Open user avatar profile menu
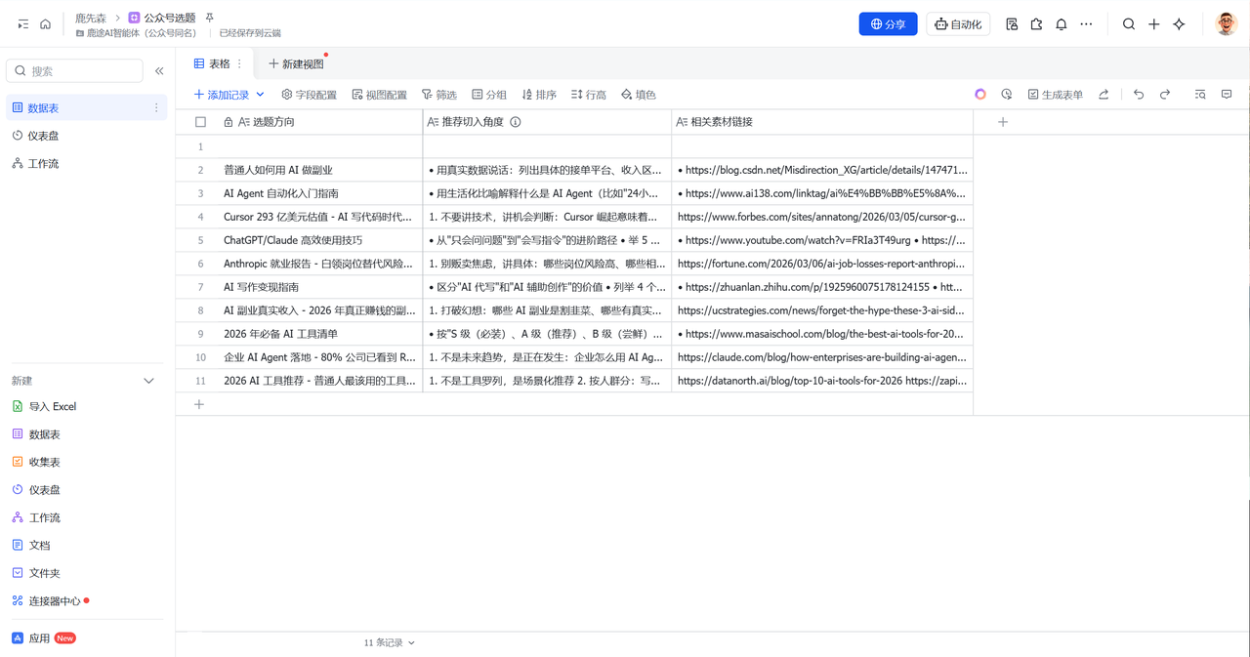The image size is (1250, 657). pos(1227,24)
